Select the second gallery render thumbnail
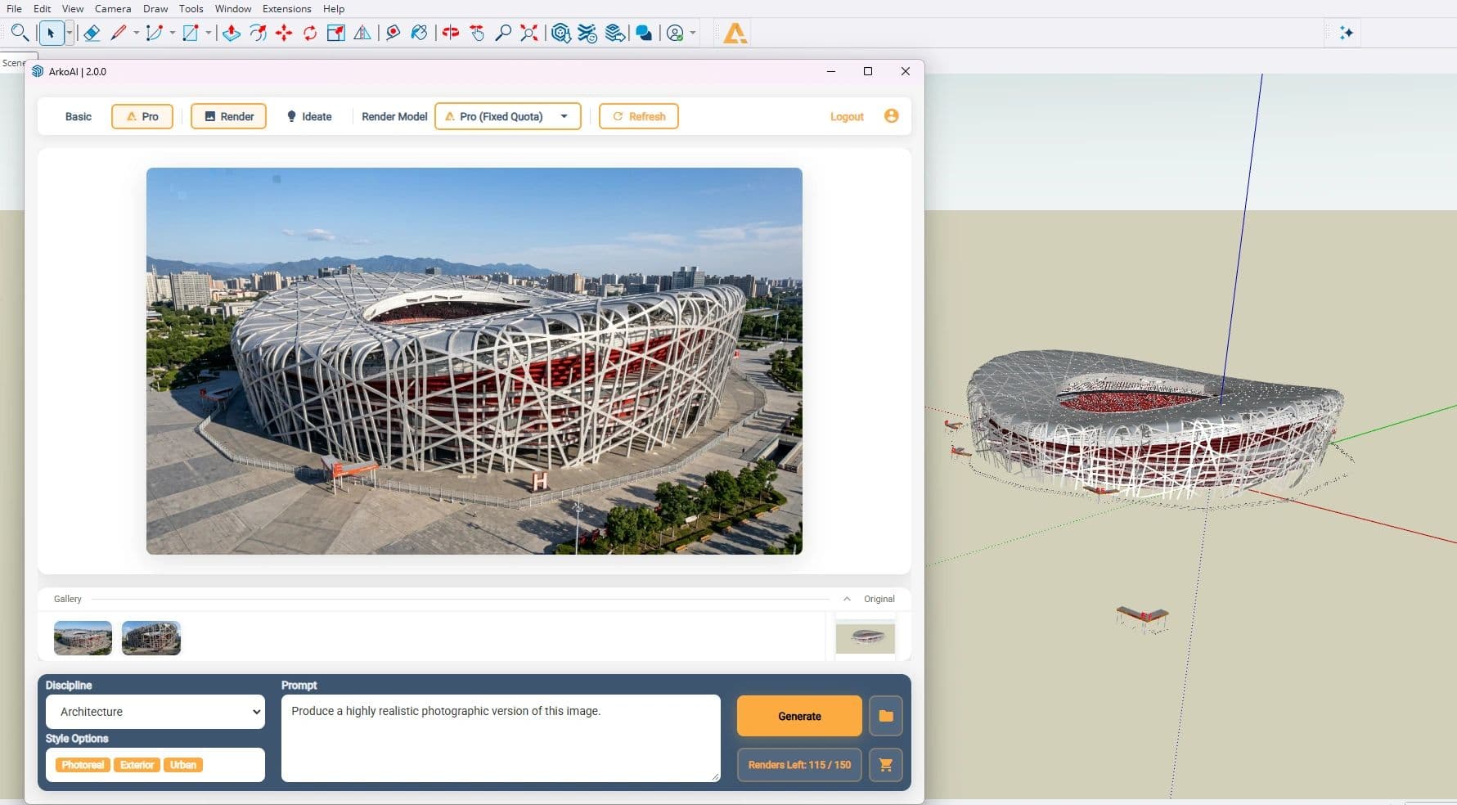The image size is (1457, 805). pyautogui.click(x=151, y=638)
